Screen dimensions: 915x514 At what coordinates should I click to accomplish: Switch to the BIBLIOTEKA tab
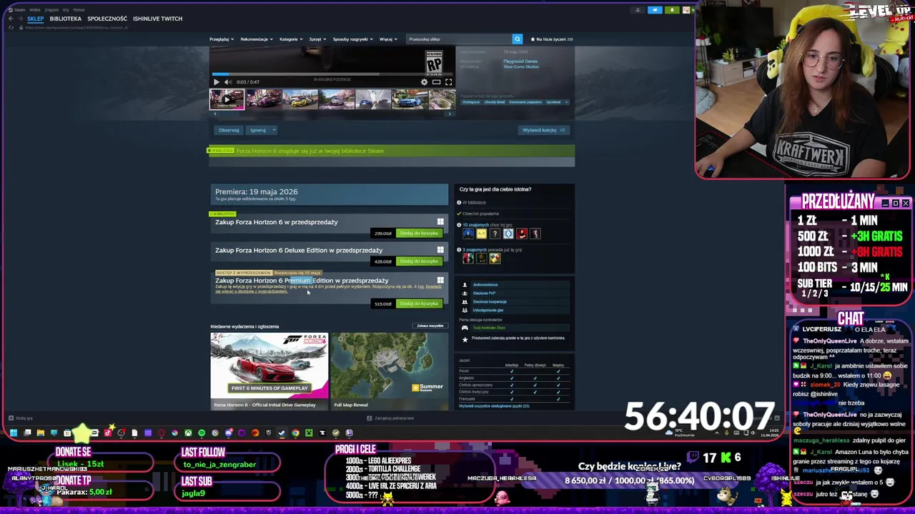click(65, 19)
